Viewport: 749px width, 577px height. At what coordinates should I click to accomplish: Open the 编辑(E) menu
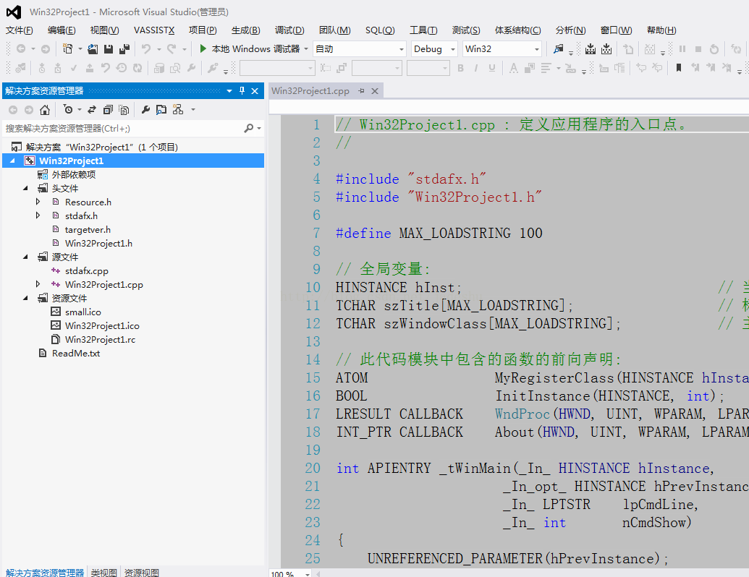(62, 30)
